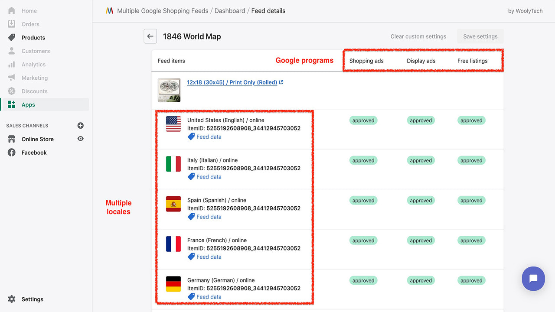Click the Apps icon in the sidebar
This screenshot has width=555, height=312.
(x=11, y=104)
